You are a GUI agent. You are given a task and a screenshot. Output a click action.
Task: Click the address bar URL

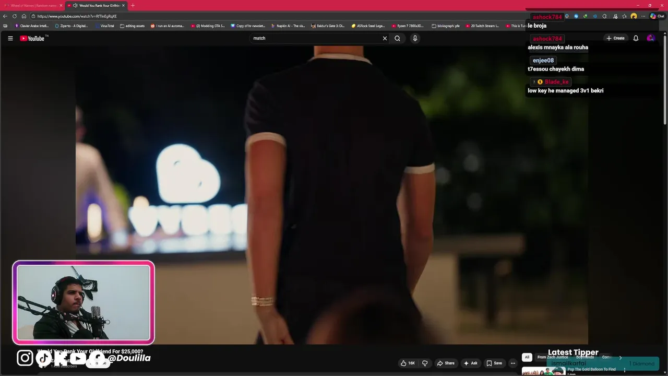[77, 16]
